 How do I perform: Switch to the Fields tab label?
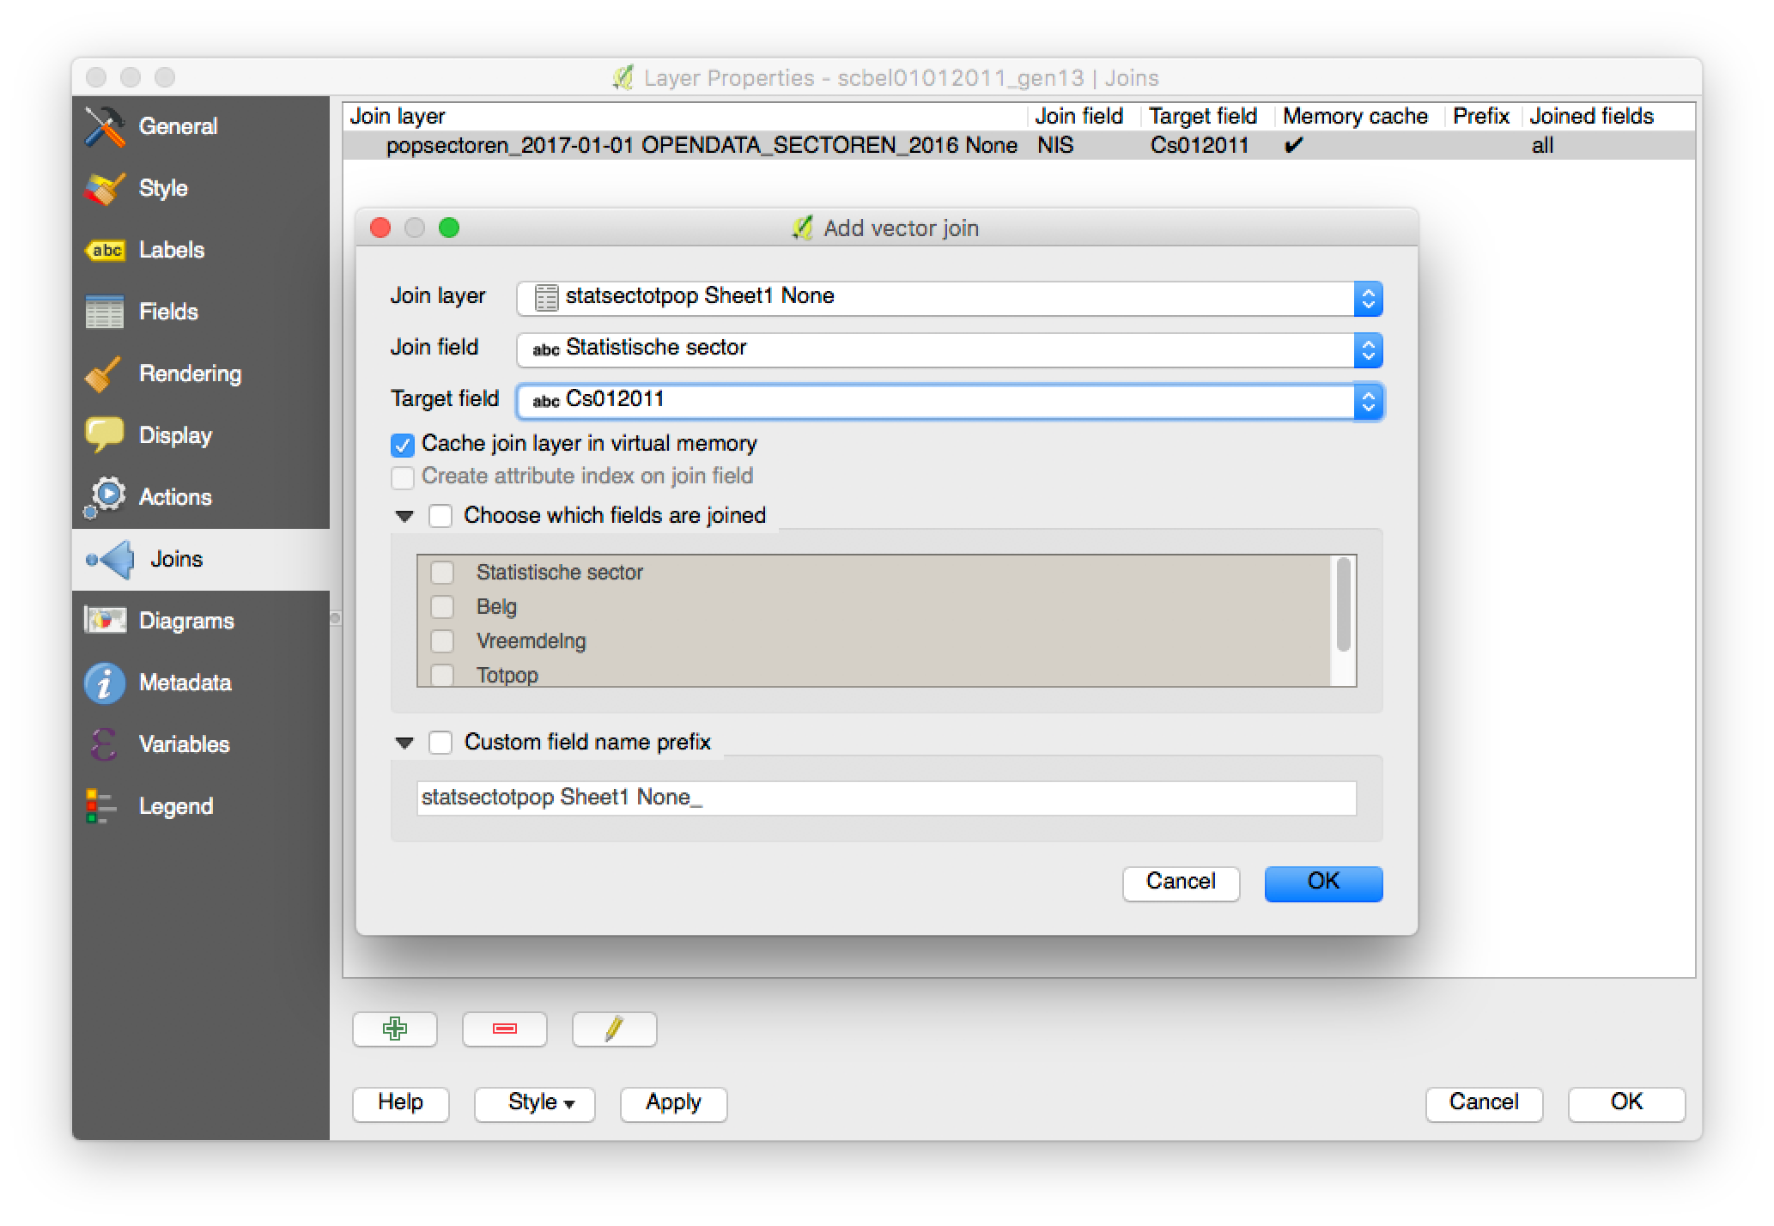point(168,312)
